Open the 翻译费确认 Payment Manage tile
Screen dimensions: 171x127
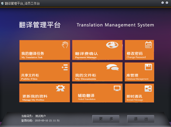[97, 50]
